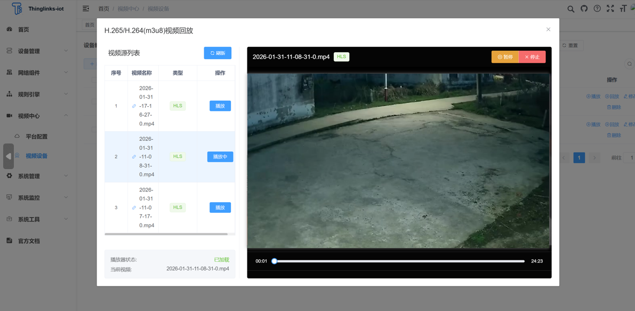Collapse sidebar using hamburger menu icon

[86, 9]
